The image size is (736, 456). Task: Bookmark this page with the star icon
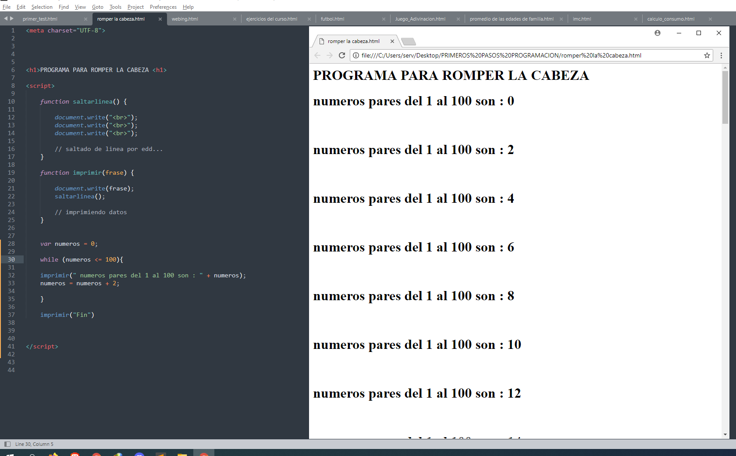(707, 55)
